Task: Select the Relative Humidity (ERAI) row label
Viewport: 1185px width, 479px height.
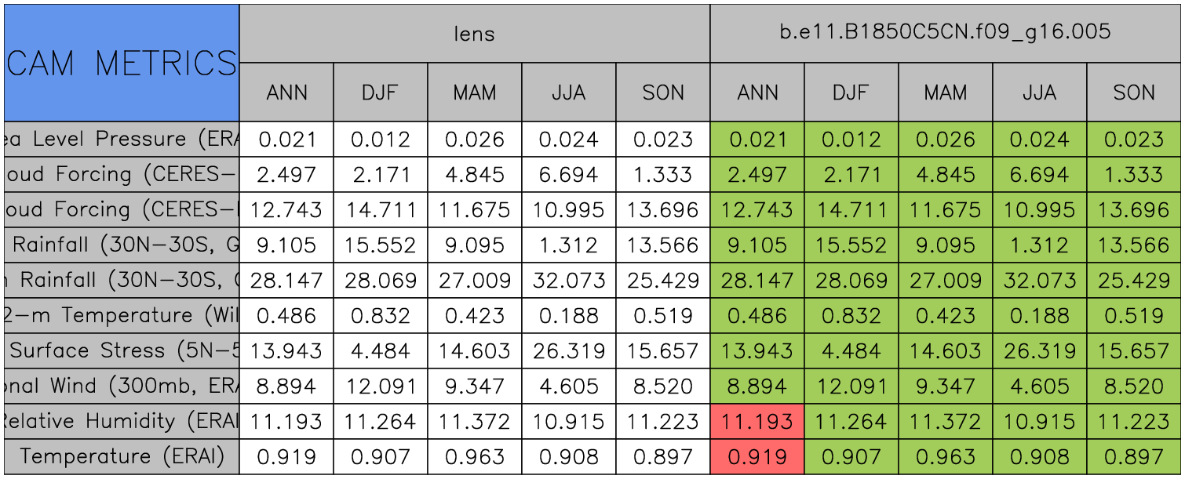Action: pos(121,421)
